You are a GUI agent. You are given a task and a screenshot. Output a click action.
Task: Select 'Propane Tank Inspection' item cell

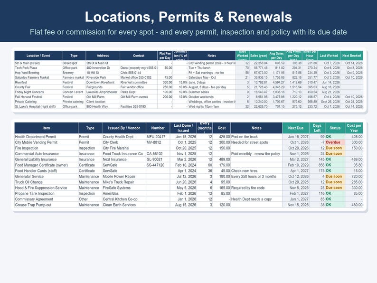[46, 194]
